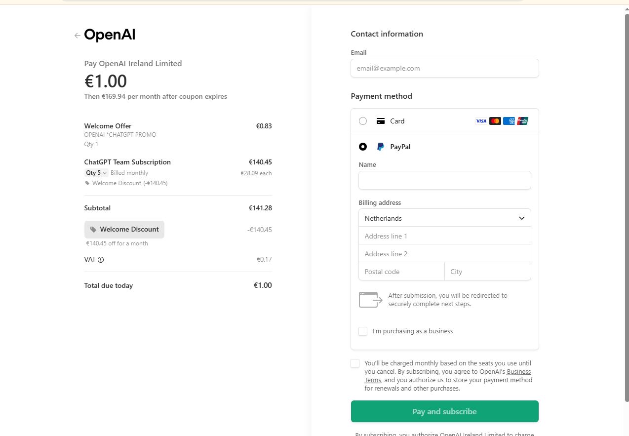Screen dimensions: 629x436
Task: Check I'm purchasing as a business
Action: click(363, 331)
